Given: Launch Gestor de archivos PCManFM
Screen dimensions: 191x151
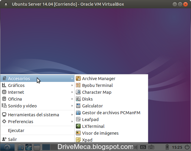Looking at the screenshot, I should tap(111, 113).
